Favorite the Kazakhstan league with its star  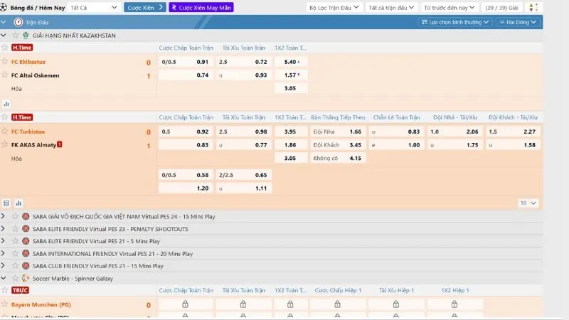(16, 35)
